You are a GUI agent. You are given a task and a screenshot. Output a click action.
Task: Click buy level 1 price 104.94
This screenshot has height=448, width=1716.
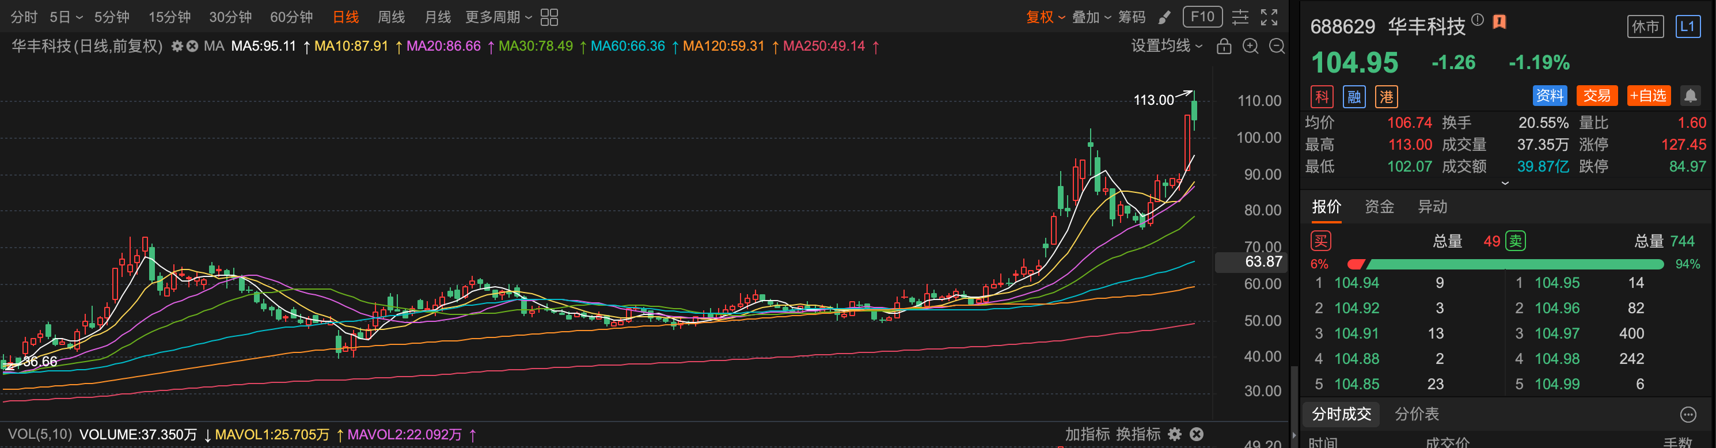[x=1356, y=283]
